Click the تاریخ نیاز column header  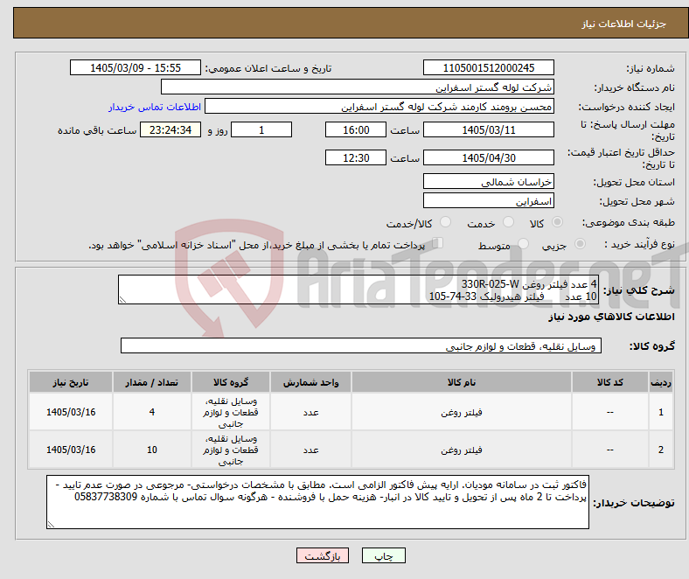coord(71,382)
